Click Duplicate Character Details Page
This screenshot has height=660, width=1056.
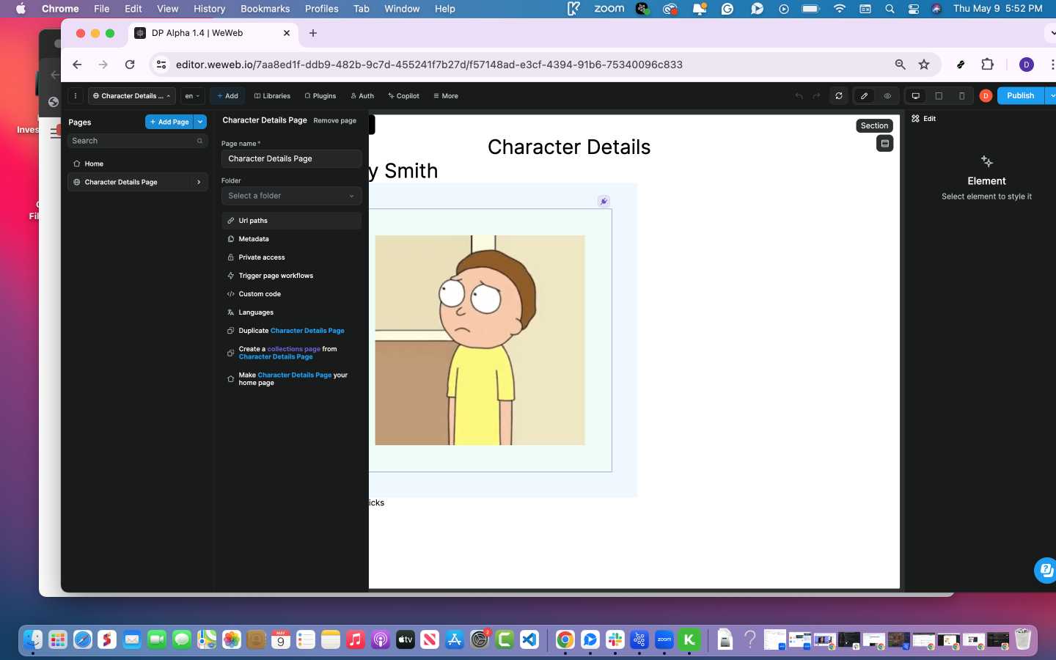(291, 331)
